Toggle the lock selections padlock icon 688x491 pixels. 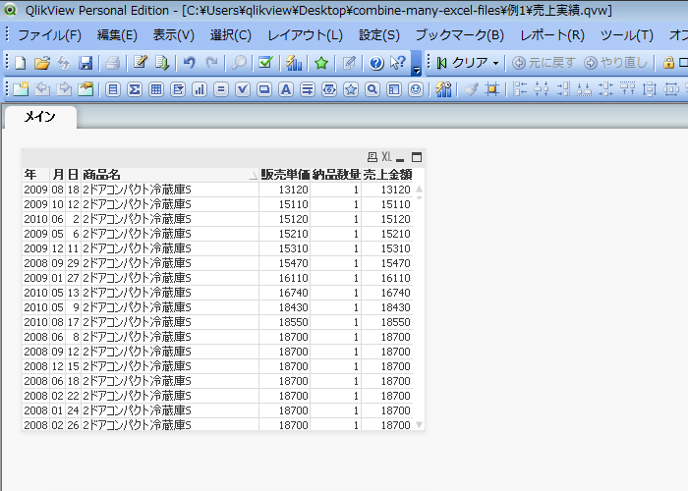669,63
